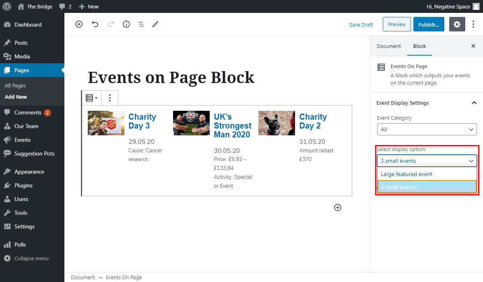Click the pencil Tools icon
This screenshot has width=483, height=282.
[x=155, y=24]
